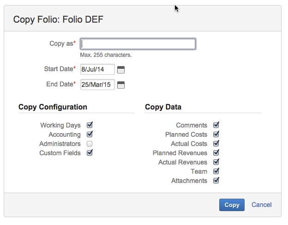Focus the Copy as text field
This screenshot has width=288, height=225.
pos(138,44)
